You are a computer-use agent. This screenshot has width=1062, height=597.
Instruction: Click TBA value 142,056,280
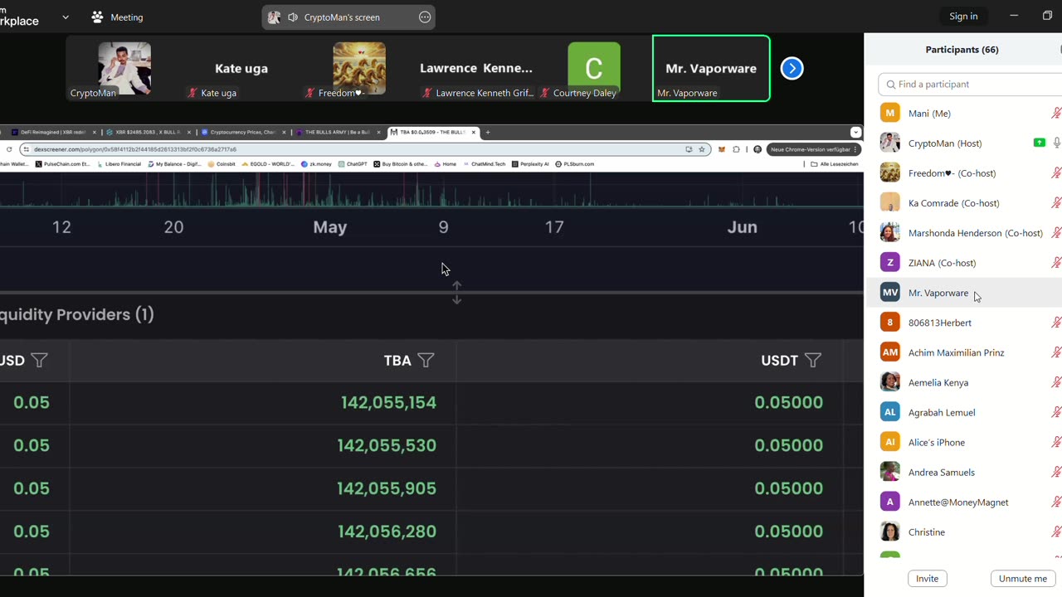(x=387, y=531)
